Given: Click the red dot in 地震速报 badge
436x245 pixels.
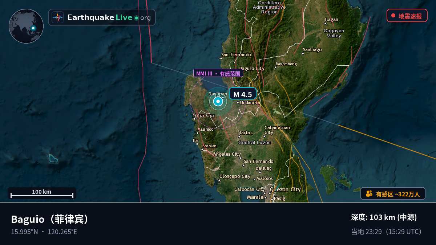Looking at the screenshot, I should pyautogui.click(x=393, y=16).
